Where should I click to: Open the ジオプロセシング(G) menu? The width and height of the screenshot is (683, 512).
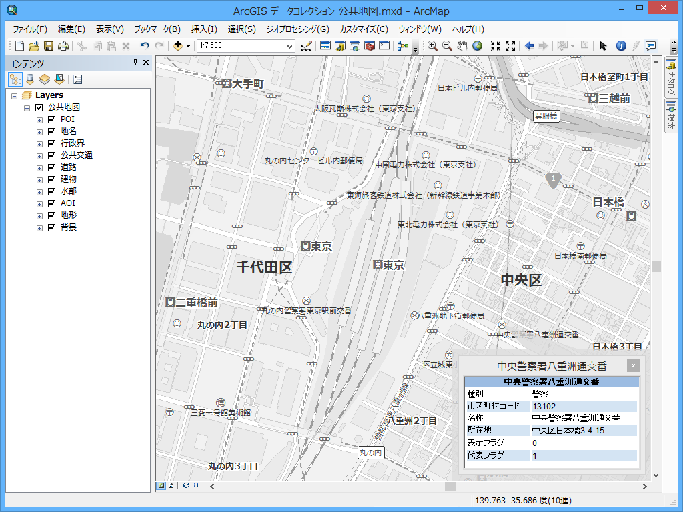tap(297, 29)
